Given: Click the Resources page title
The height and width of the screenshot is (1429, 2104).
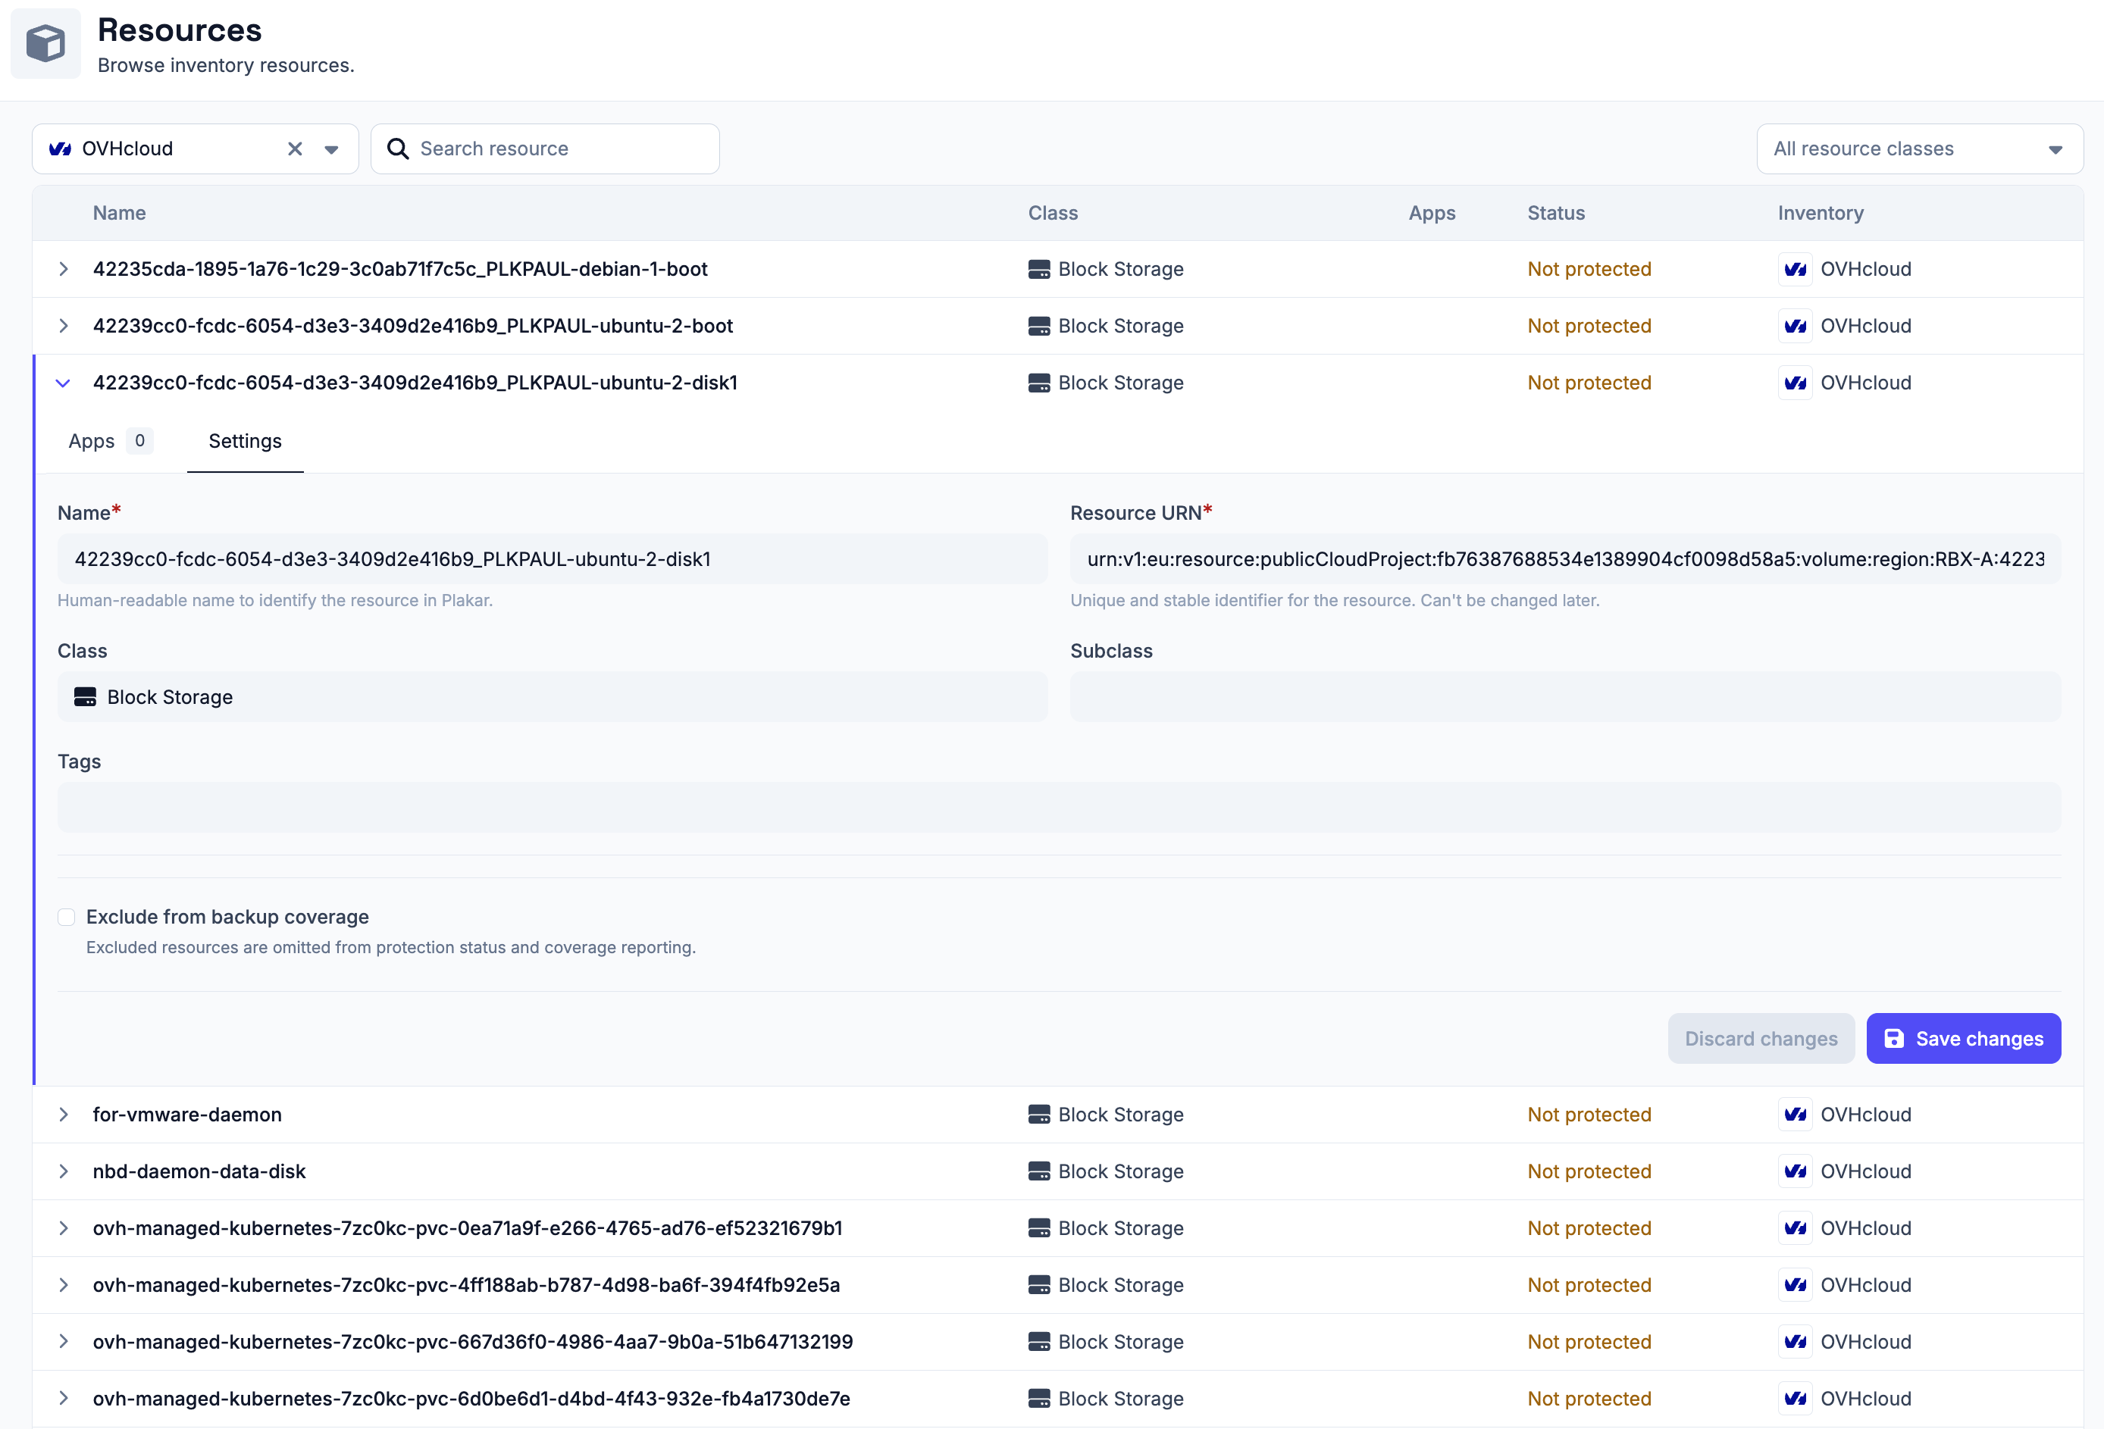Looking at the screenshot, I should [x=180, y=30].
